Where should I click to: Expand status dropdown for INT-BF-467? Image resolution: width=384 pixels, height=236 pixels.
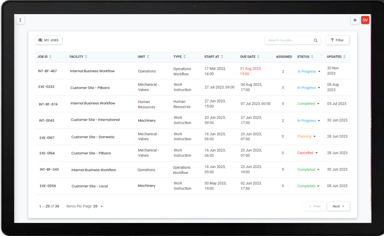pyautogui.click(x=319, y=71)
